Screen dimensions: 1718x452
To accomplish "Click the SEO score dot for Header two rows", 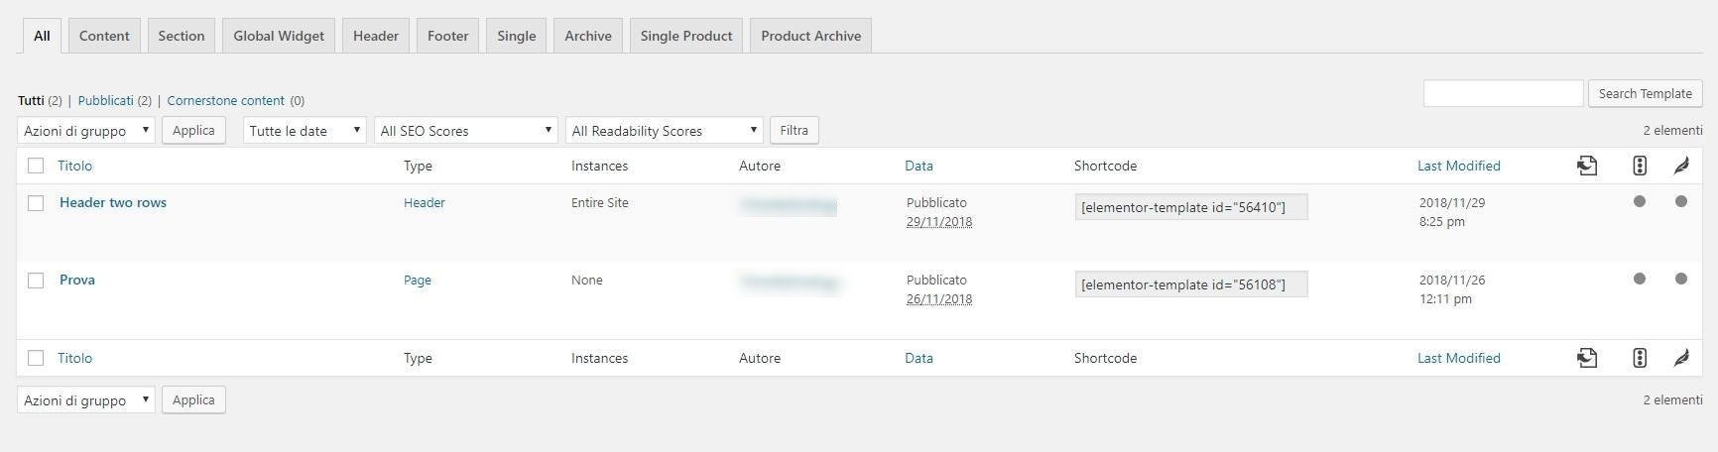I will click(x=1640, y=201).
